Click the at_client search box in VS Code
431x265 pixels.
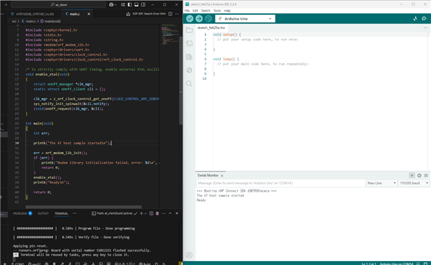59,5
